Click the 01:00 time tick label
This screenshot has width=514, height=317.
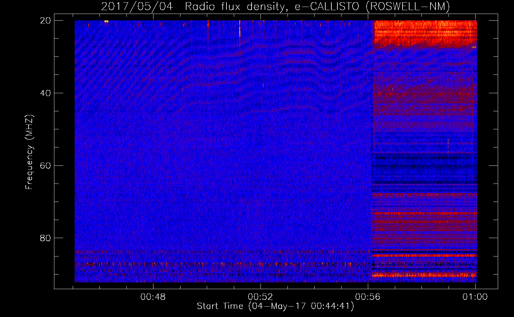475,297
